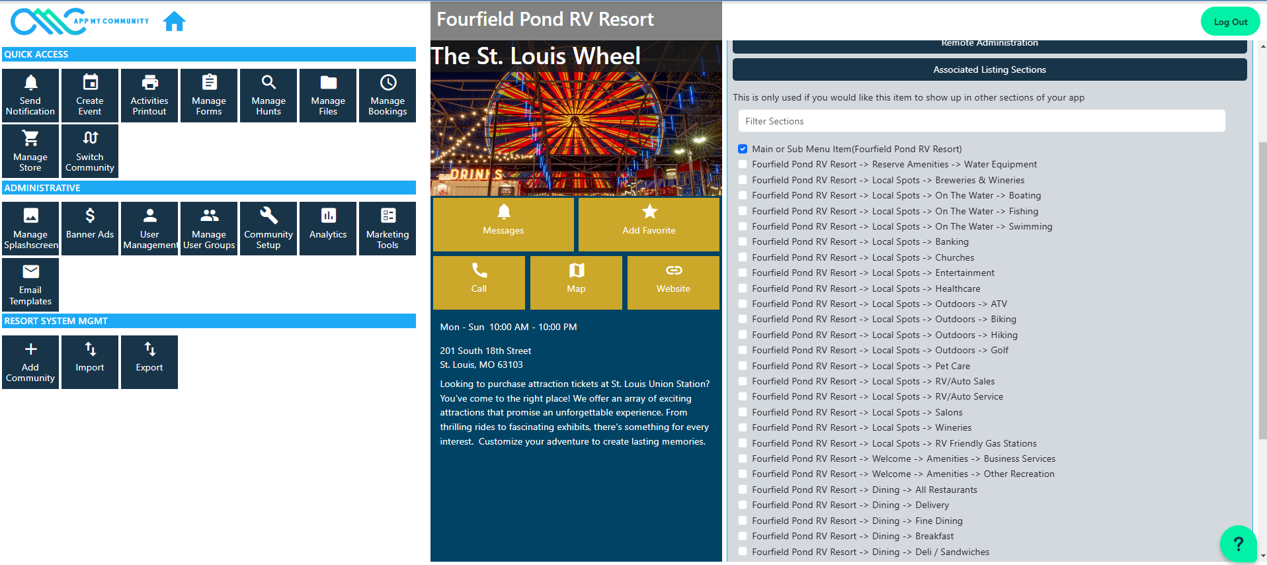
Task: Go to home via house icon
Action: 175,21
